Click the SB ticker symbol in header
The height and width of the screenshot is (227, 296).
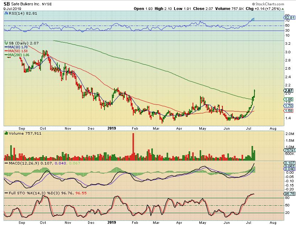(6, 4)
